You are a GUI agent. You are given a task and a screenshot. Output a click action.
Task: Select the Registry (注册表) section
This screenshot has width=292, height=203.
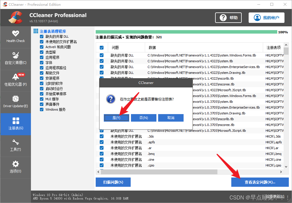click(15, 124)
